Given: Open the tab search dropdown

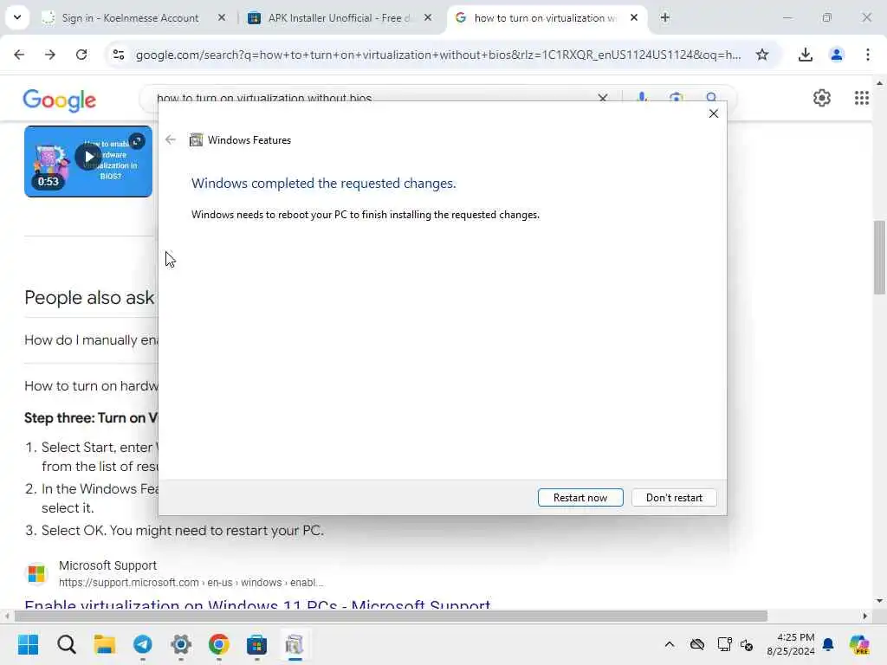Looking at the screenshot, I should pyautogui.click(x=17, y=17).
